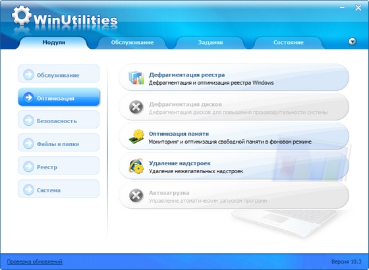Click the Дефрагментация дисков module title

(185, 104)
